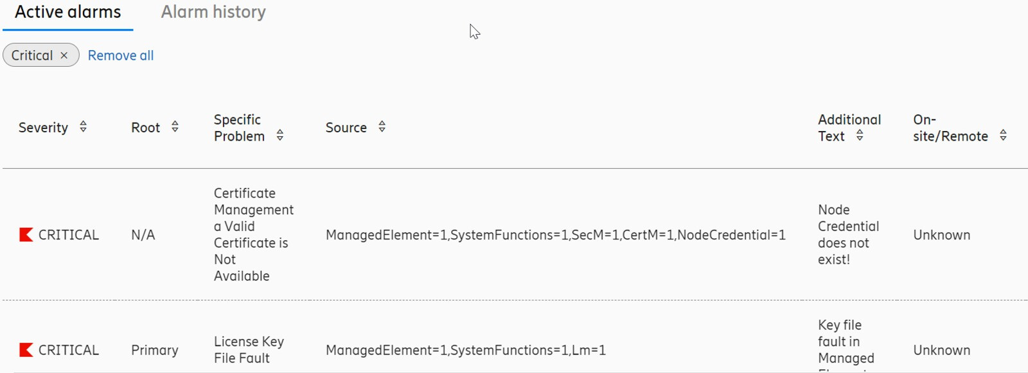Switch to the Alarm history tab

(213, 12)
